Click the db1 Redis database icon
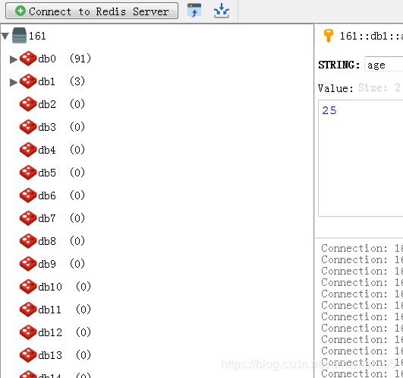Screen dimensions: 403x378 point(28,81)
